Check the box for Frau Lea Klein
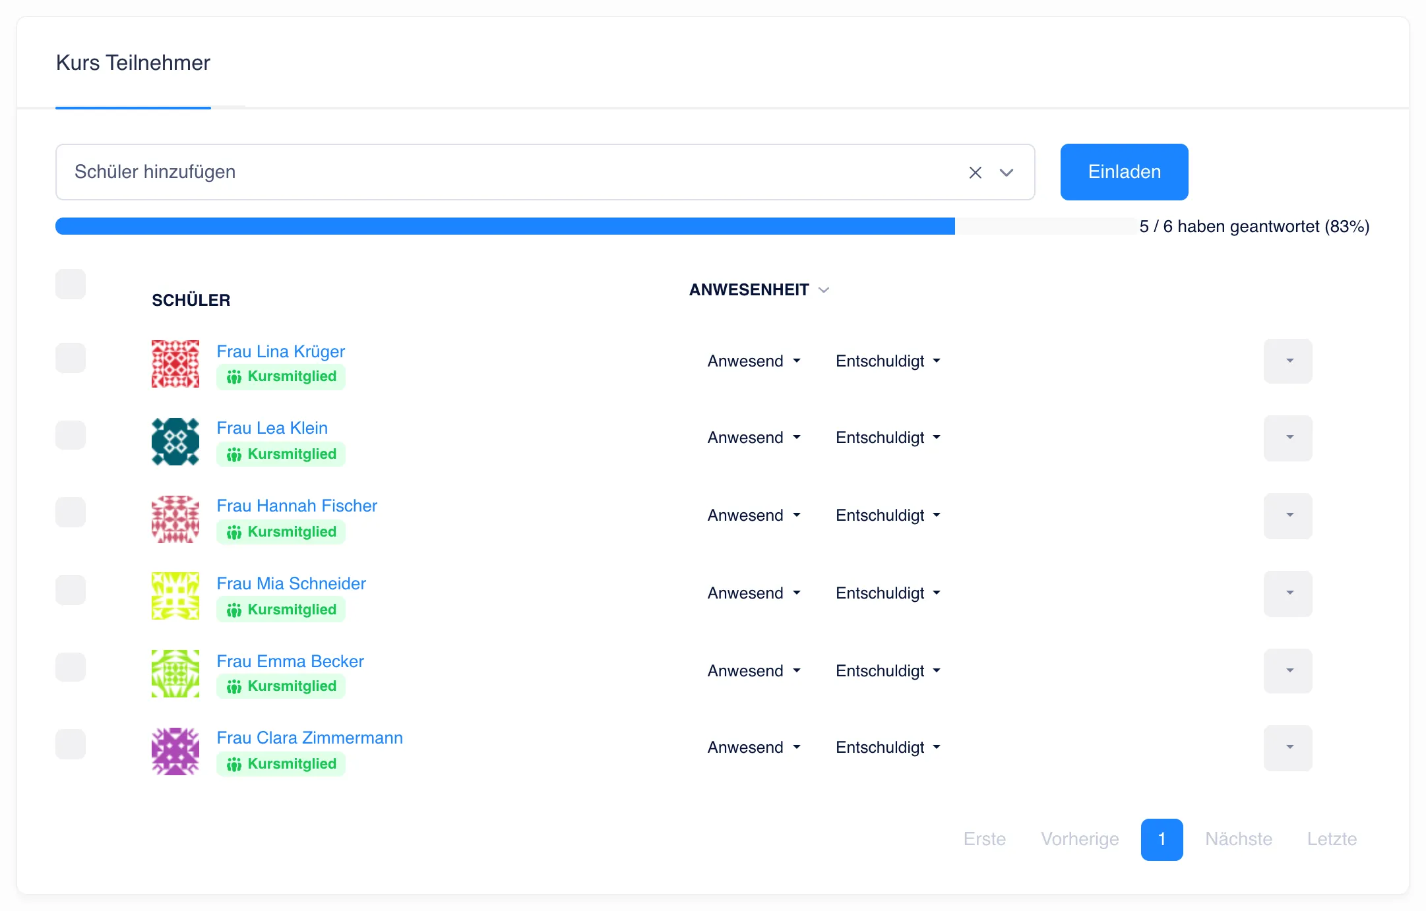 (x=71, y=435)
